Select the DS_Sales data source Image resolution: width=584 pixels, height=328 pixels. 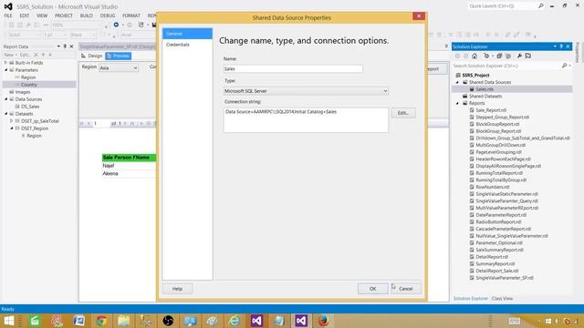tap(30, 107)
